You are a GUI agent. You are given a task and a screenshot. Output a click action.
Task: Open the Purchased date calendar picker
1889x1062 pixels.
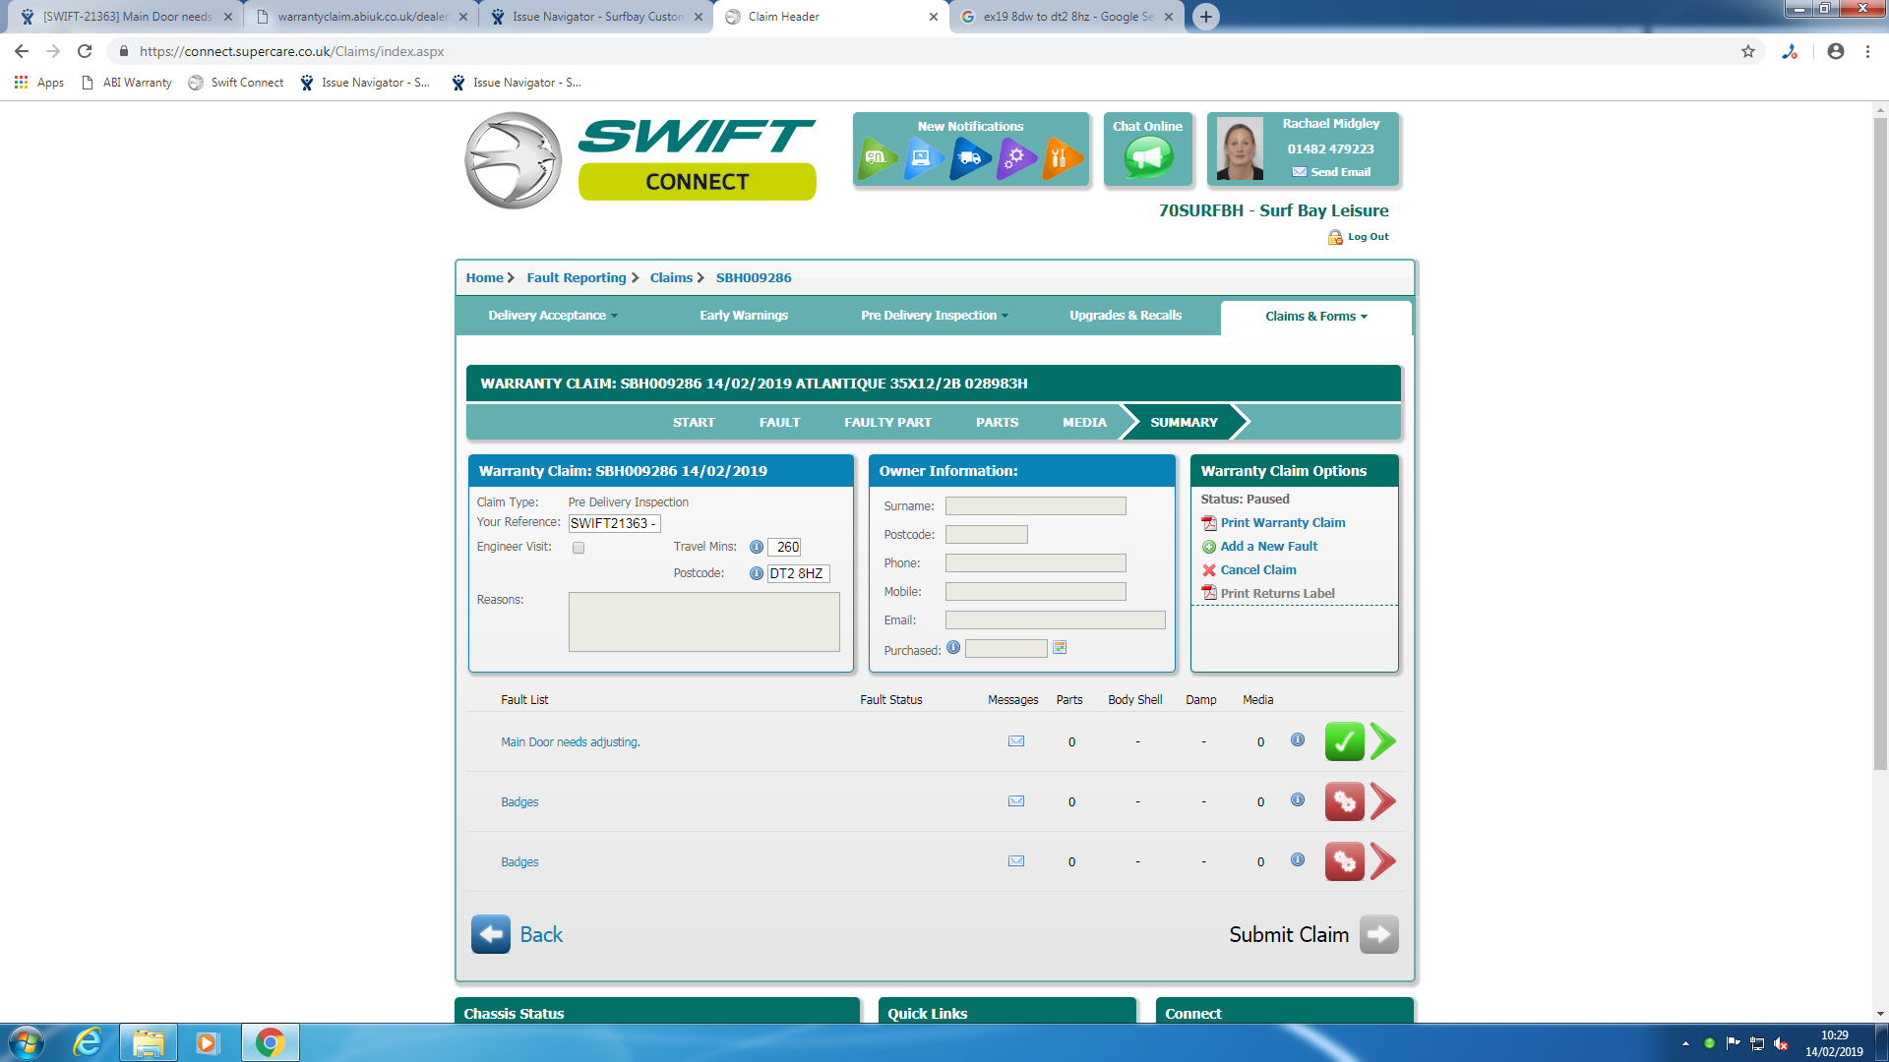(x=1060, y=648)
